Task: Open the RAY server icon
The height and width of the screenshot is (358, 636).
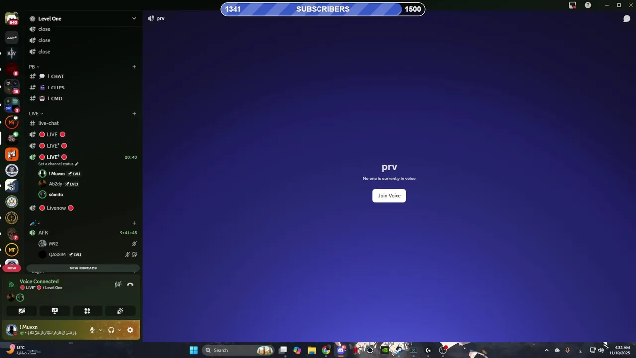Action: point(12,53)
